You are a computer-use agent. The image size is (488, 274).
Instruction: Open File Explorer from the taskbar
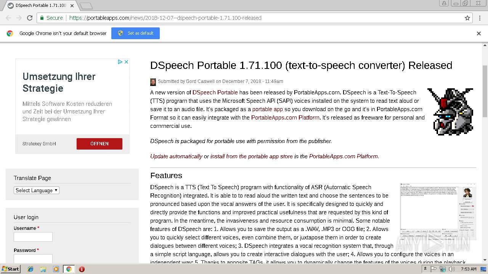point(43,269)
